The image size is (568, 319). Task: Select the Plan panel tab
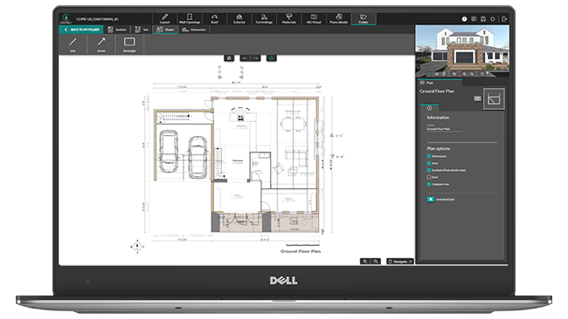440,83
